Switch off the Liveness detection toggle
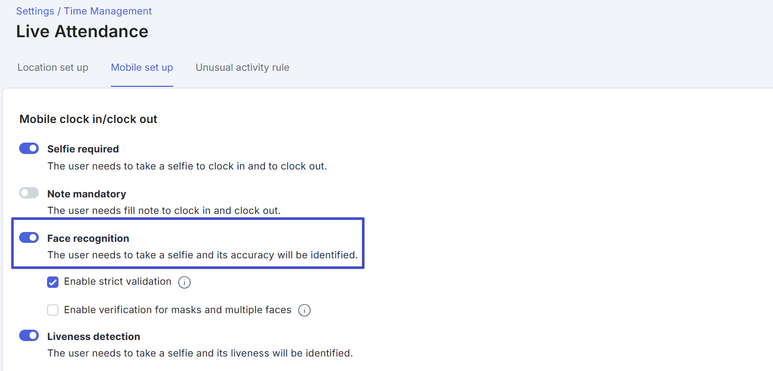Image resolution: width=773 pixels, height=371 pixels. click(29, 336)
